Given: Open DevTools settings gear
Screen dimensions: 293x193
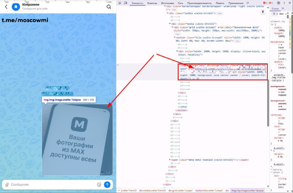Looking at the screenshot, I should [x=278, y=3].
